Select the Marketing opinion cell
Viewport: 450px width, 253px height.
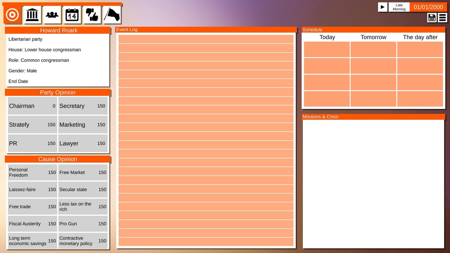83,124
